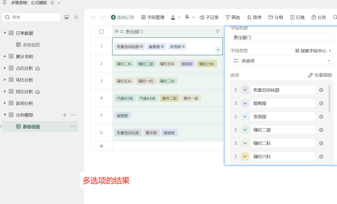Open the font color dropdown arrow

(x=179, y=17)
